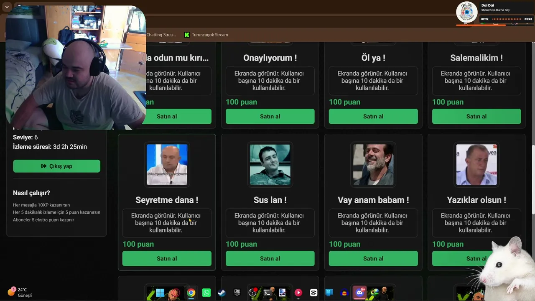Select the 'Vay anam babam !' title
The height and width of the screenshot is (301, 535).
(373, 200)
